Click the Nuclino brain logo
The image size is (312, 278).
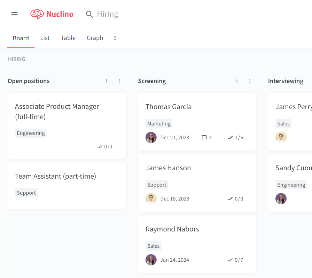click(37, 14)
